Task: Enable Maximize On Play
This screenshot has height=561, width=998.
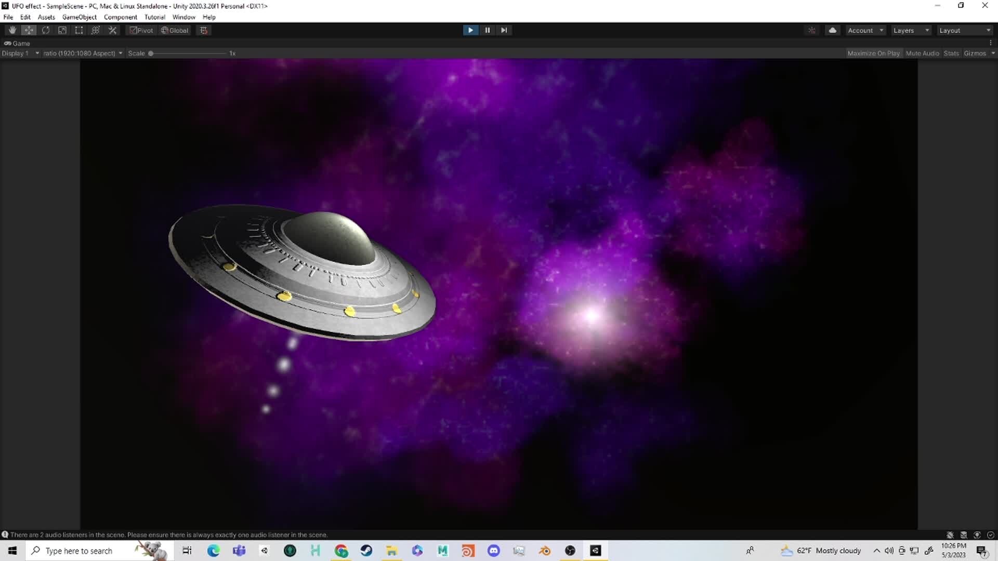Action: (x=874, y=53)
